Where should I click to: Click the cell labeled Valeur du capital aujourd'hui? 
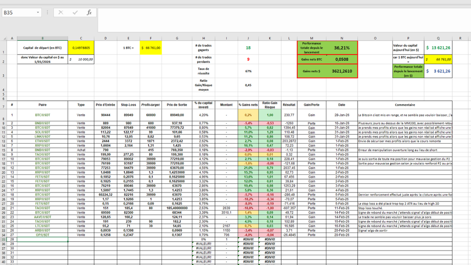pyautogui.click(x=407, y=48)
